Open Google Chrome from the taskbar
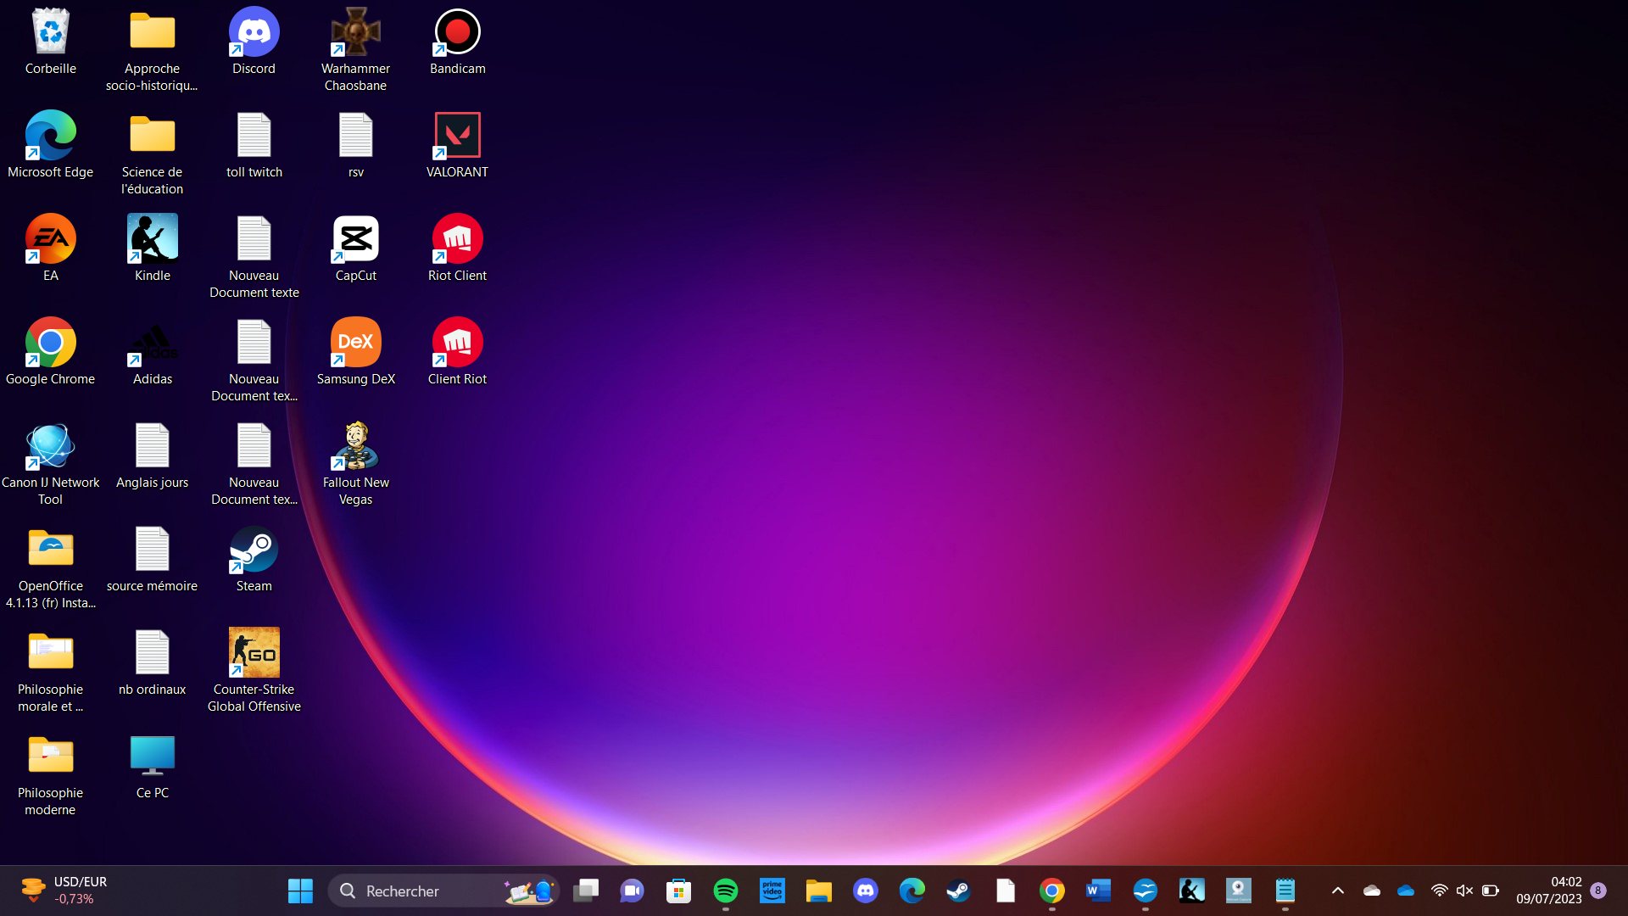The height and width of the screenshot is (916, 1628). [1052, 891]
